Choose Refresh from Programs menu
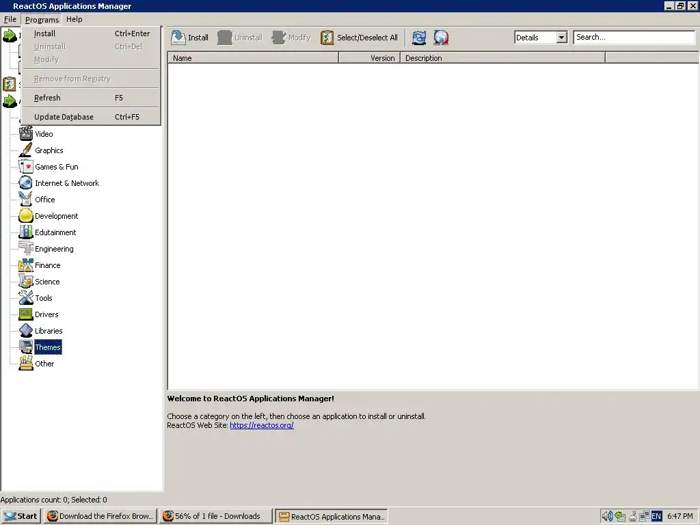Viewport: 700px width, 525px height. click(x=91, y=98)
